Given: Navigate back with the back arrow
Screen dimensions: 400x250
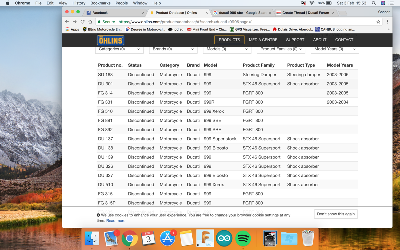Looking at the screenshot, I should tap(67, 22).
